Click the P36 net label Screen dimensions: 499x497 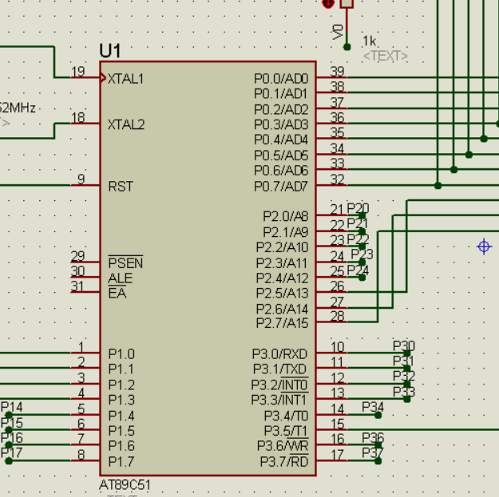pyautogui.click(x=373, y=437)
